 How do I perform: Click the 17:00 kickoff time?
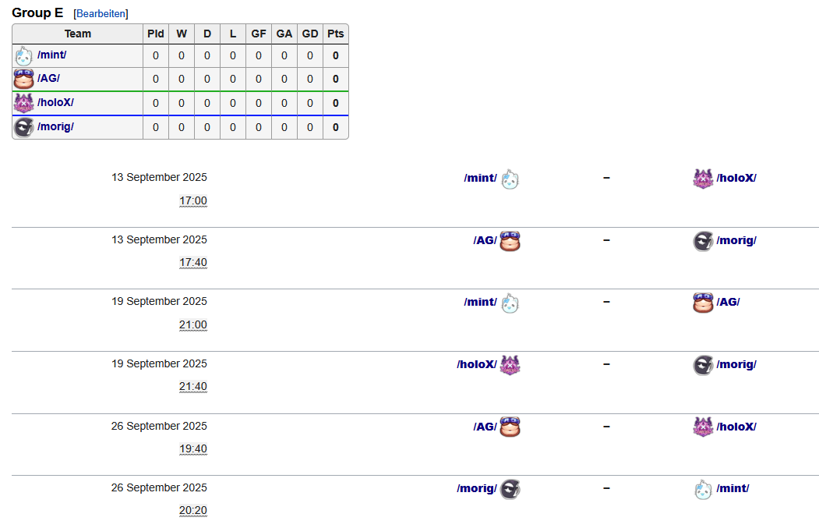[x=193, y=200]
